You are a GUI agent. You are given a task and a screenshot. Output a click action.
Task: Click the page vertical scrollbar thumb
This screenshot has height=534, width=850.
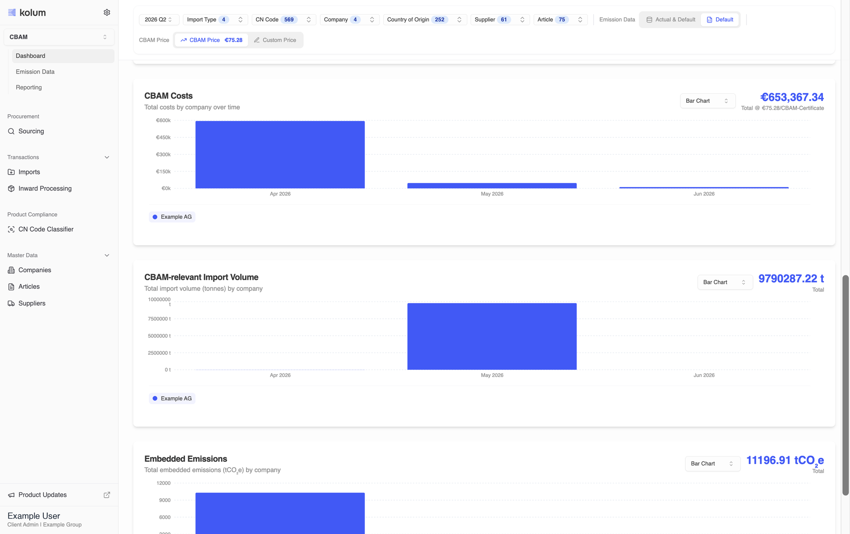(x=846, y=385)
